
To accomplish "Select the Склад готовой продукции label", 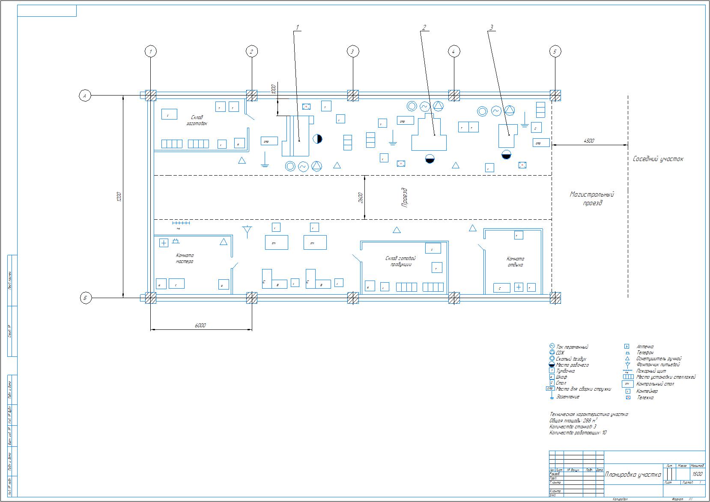I will click(x=400, y=261).
